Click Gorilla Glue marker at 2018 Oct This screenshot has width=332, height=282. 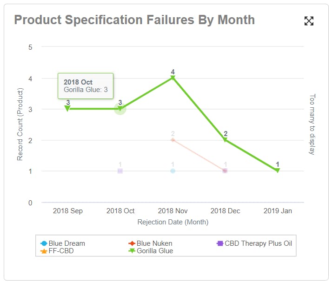click(x=120, y=109)
